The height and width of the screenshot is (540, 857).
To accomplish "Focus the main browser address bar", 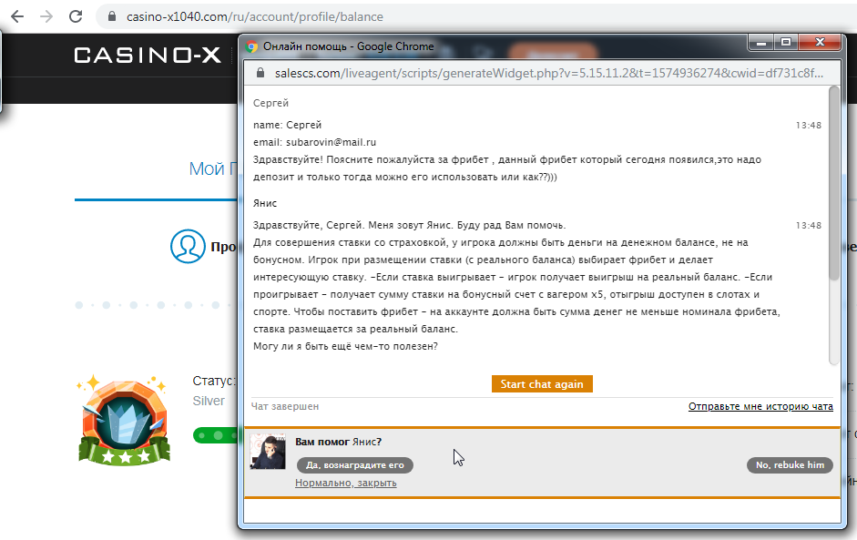I will 475,17.
